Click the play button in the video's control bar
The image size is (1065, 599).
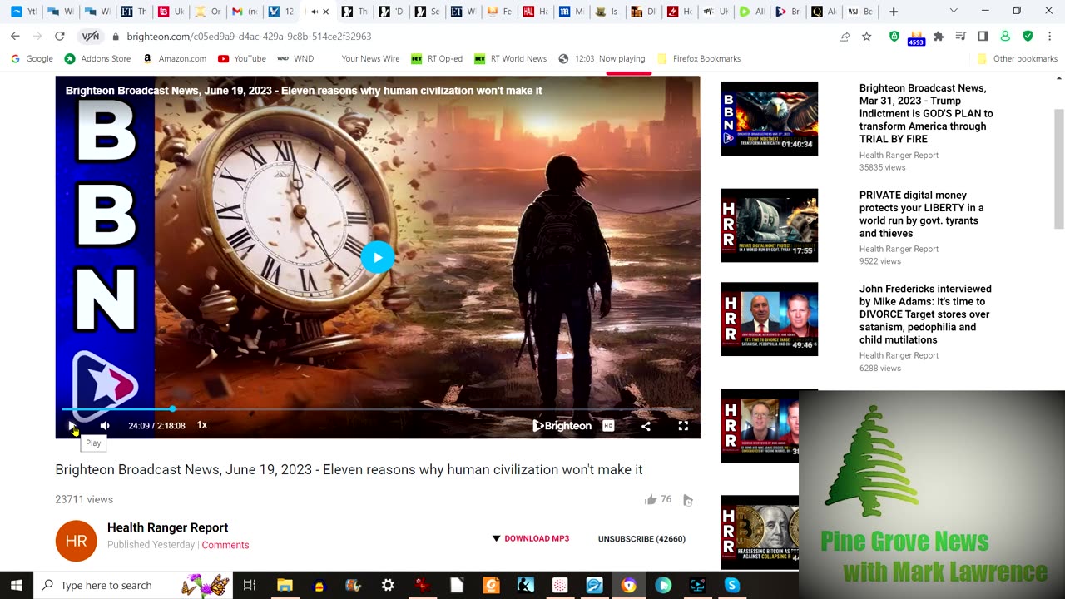coord(72,425)
